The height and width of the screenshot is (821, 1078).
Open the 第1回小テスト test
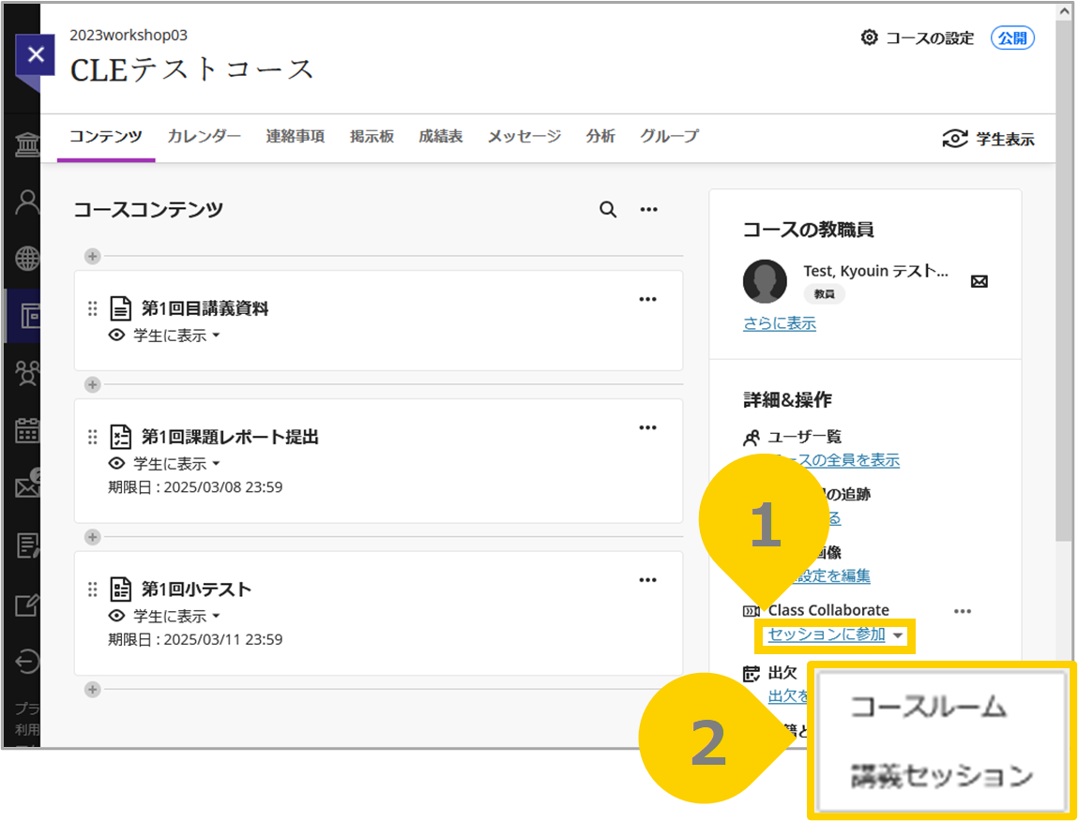point(197,590)
